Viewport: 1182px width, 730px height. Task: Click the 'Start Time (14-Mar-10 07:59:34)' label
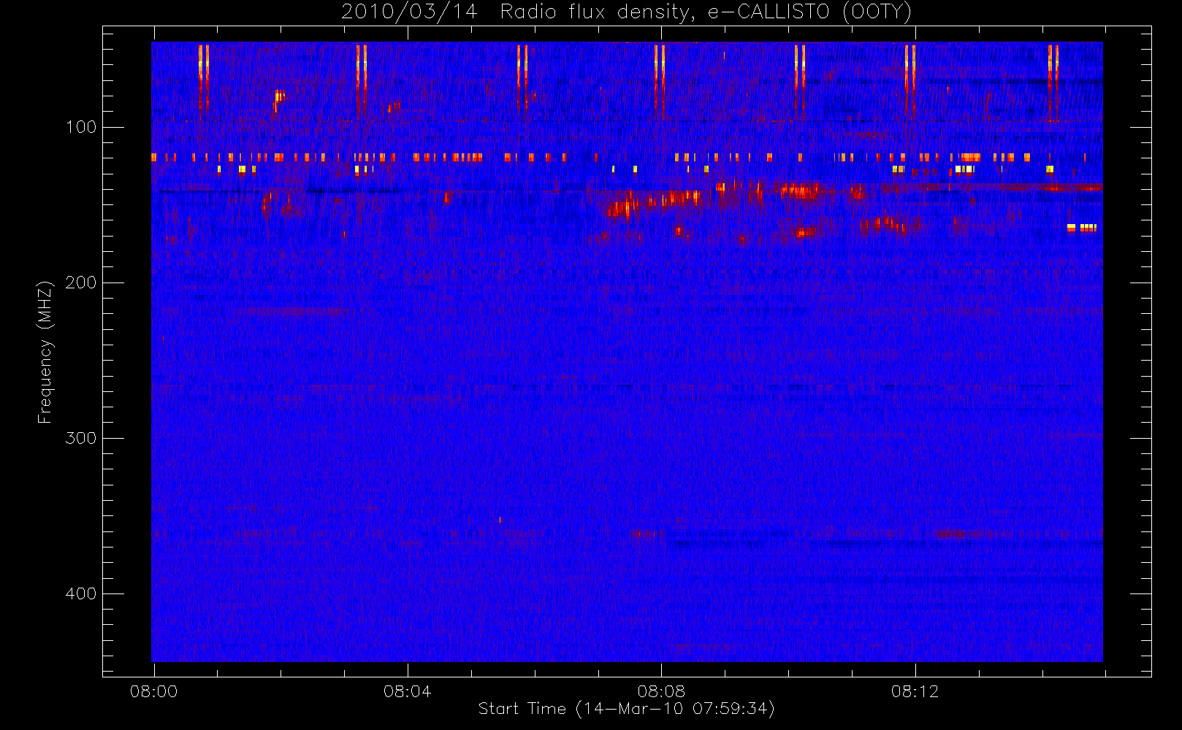point(627,709)
